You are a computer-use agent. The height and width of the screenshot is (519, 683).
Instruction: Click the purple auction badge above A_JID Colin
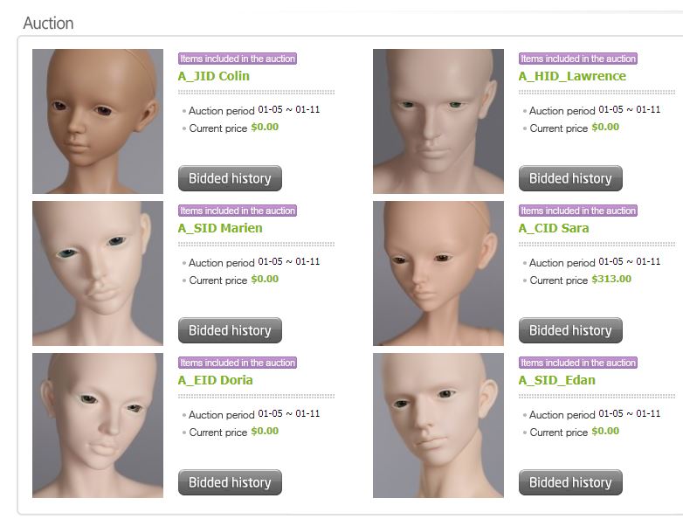(238, 59)
